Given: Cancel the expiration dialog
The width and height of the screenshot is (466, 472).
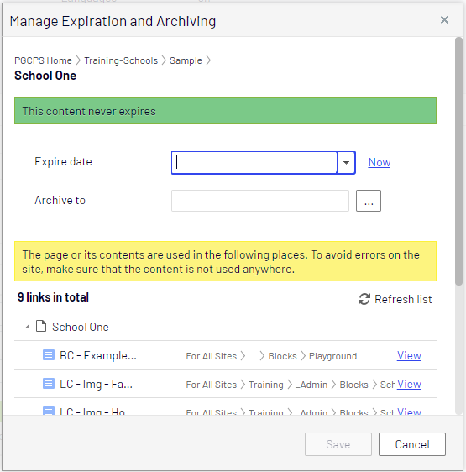Looking at the screenshot, I should [x=412, y=444].
